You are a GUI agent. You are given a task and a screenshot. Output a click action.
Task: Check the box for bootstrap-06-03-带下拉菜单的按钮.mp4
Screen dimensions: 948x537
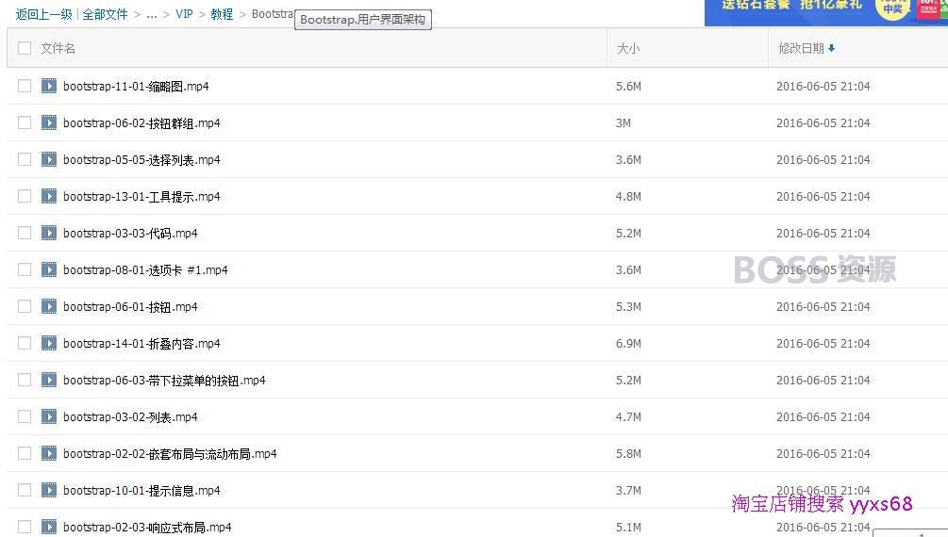25,380
